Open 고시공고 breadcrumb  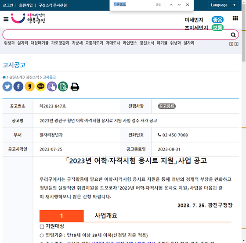click(49, 77)
